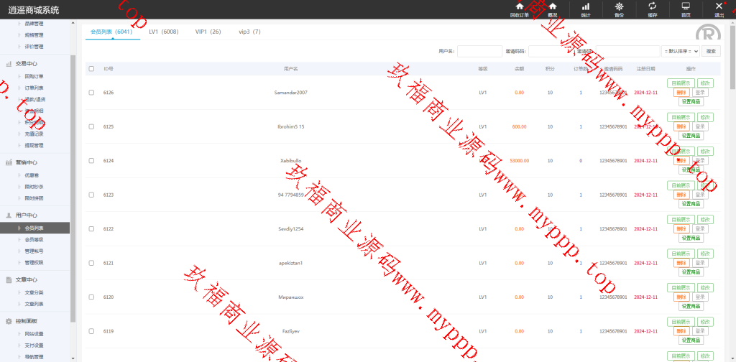Open the 默认排序 sort dropdown
This screenshot has width=736, height=362.
click(x=681, y=51)
